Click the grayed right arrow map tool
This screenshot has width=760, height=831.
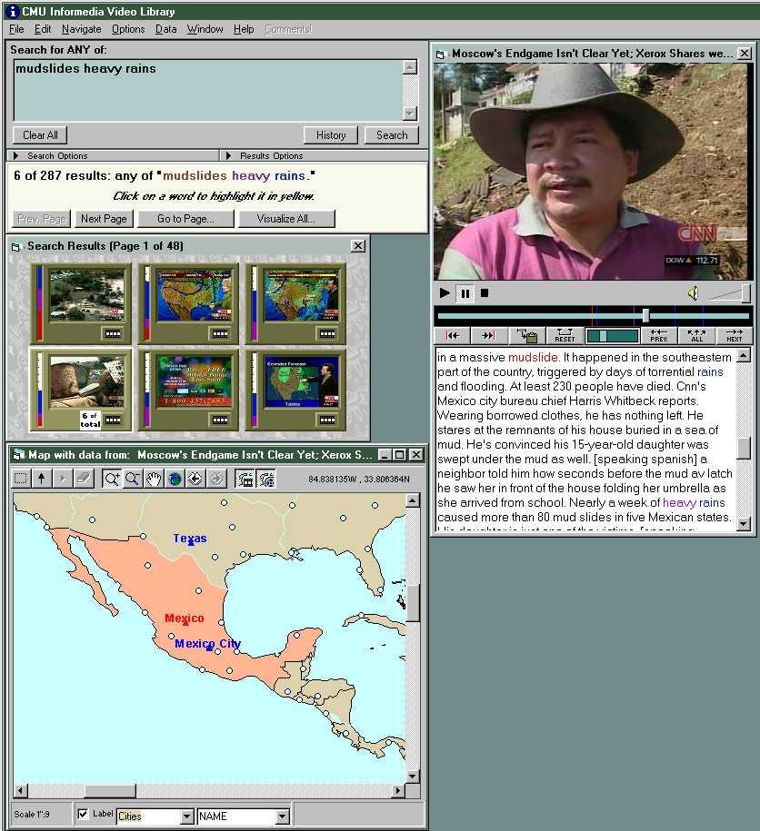coord(63,479)
